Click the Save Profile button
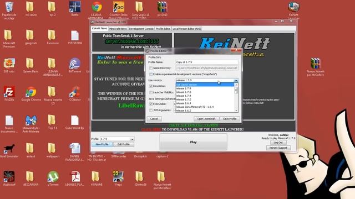 click(x=230, y=119)
